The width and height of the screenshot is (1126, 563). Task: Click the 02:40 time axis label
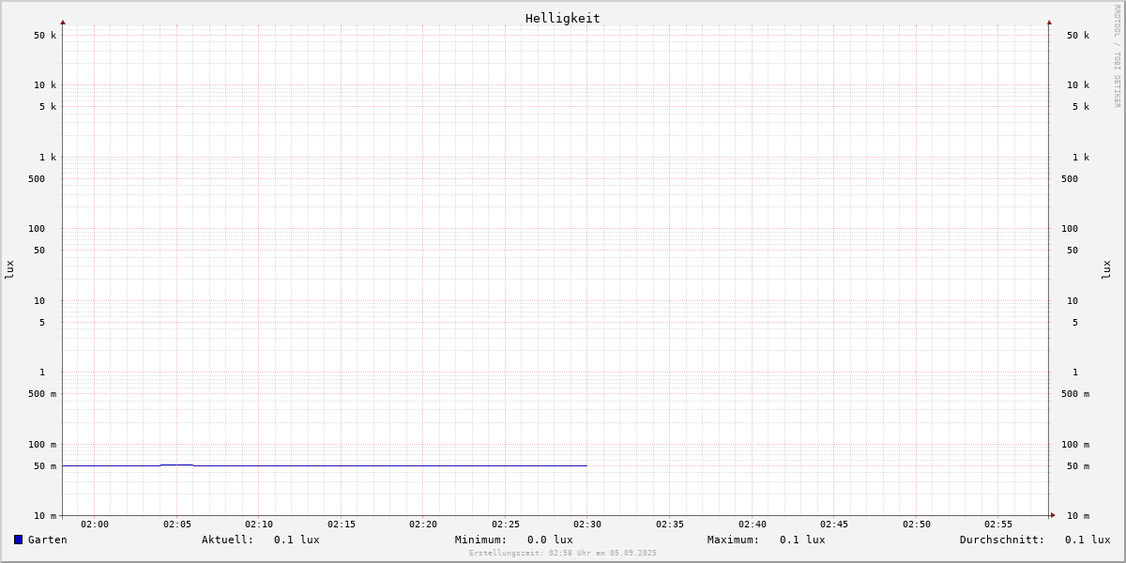(x=753, y=525)
